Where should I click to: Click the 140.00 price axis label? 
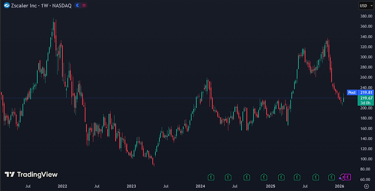click(x=366, y=138)
